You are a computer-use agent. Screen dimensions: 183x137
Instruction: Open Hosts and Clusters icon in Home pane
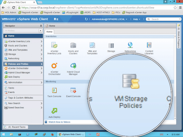pos(73,45)
